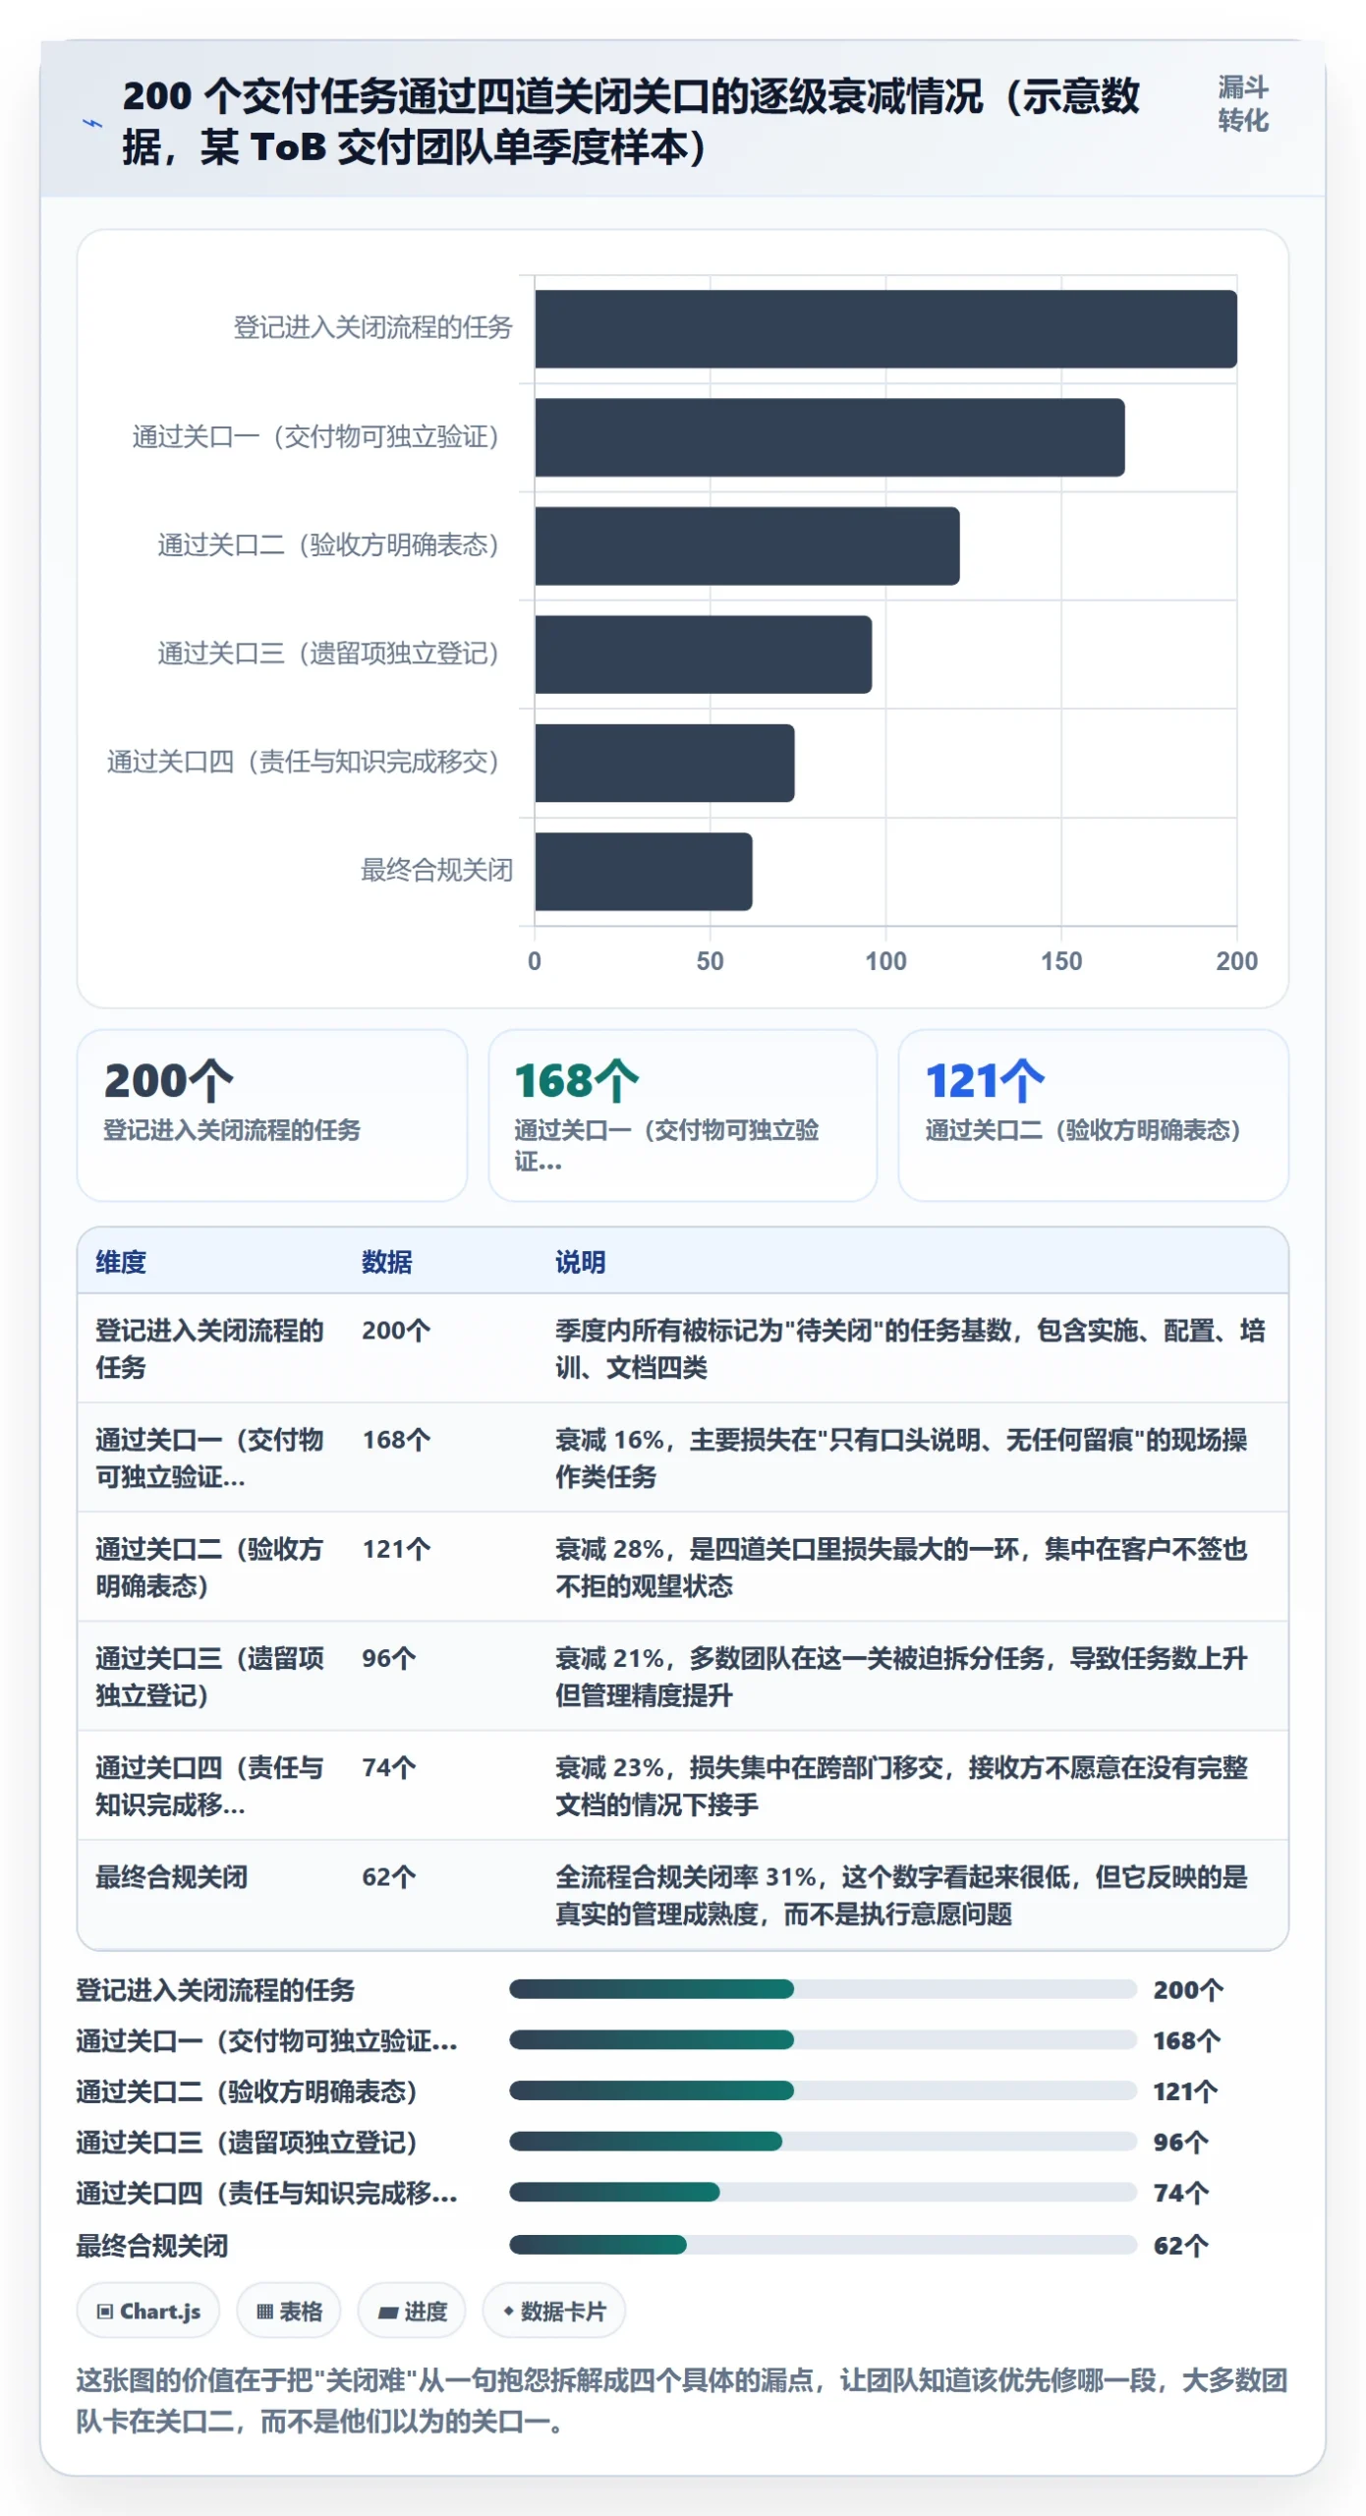1366x2516 pixels.
Task: Select the 数据卡片 chip
Action: (553, 2311)
